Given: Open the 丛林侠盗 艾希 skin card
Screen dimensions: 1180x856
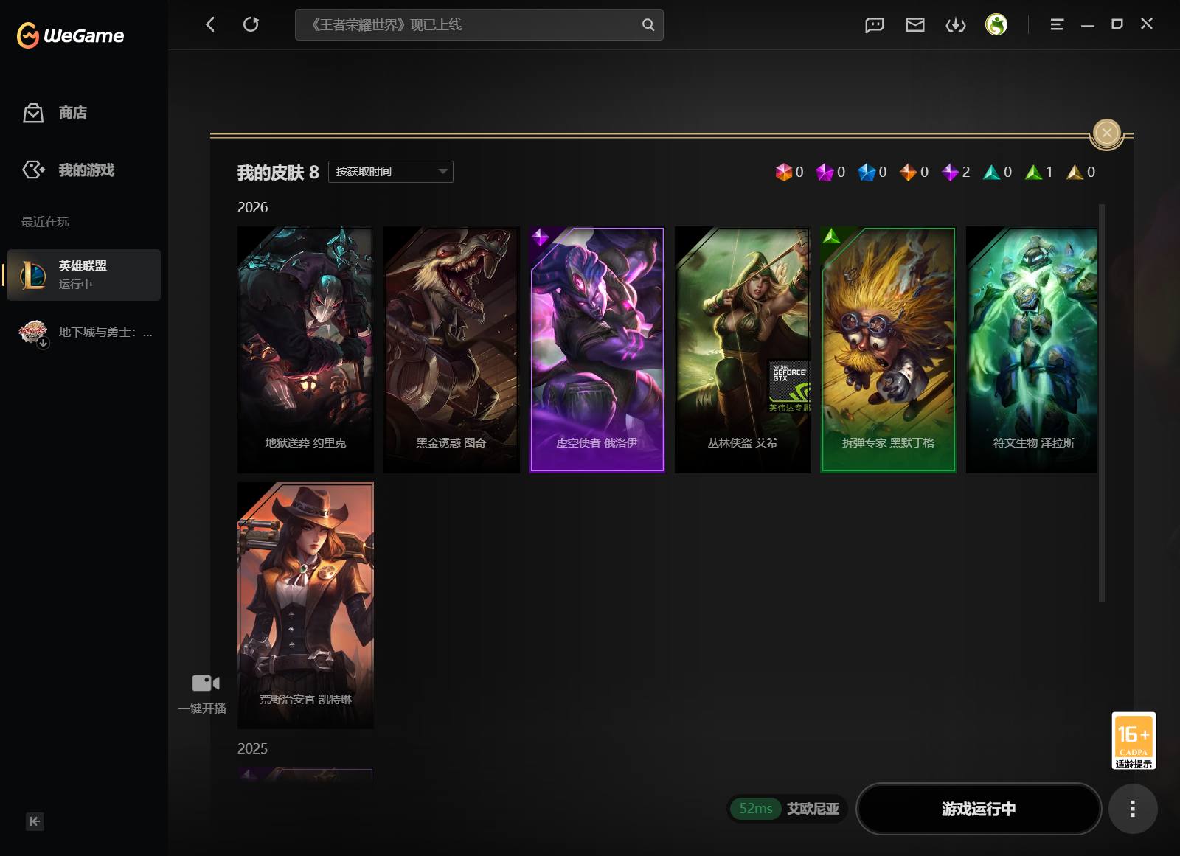Looking at the screenshot, I should [743, 349].
